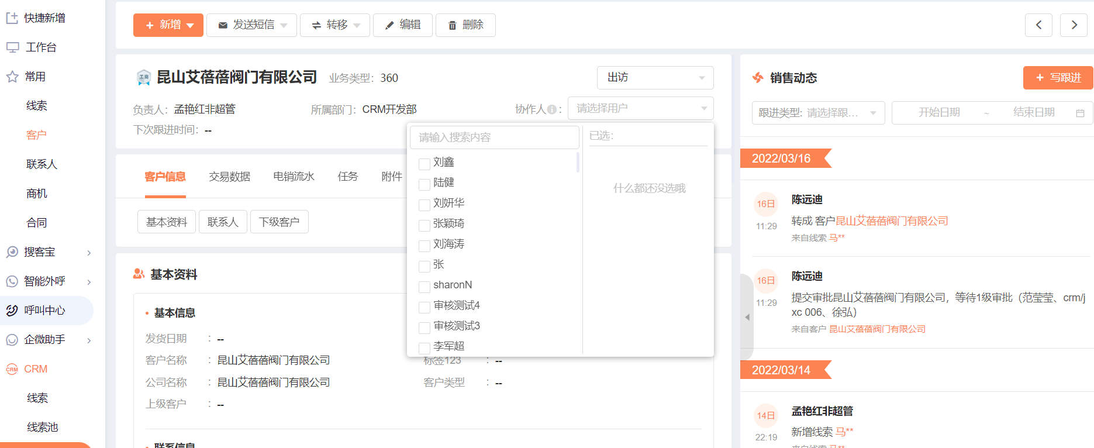Select the sharonN checkbox
1094x448 pixels.
pos(425,287)
